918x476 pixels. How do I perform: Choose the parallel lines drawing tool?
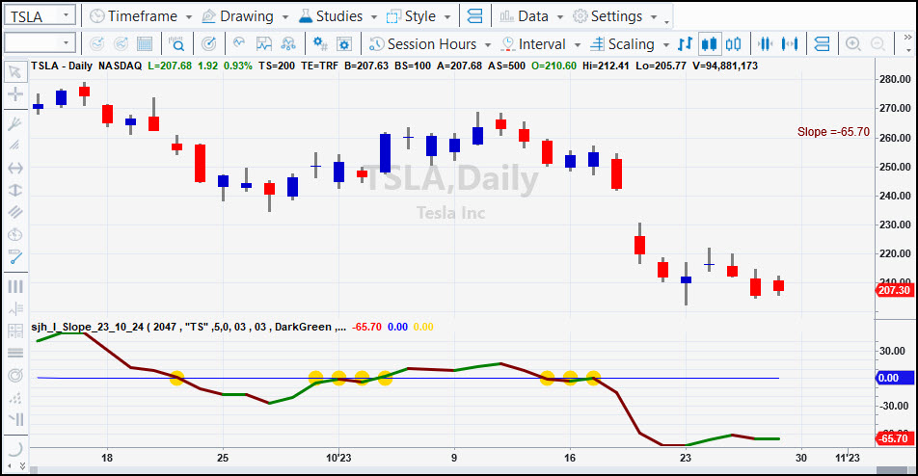tap(15, 212)
